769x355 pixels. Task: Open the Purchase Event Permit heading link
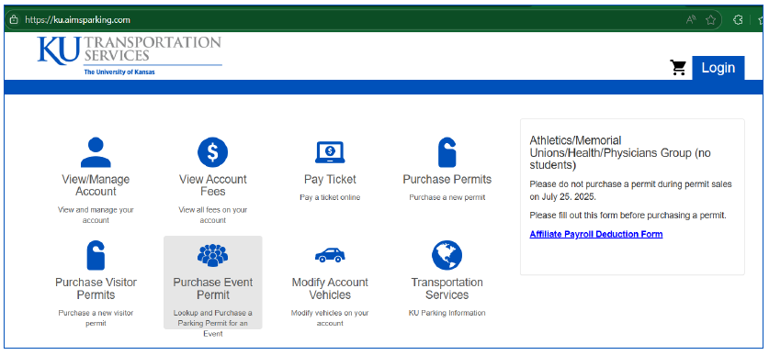coord(213,288)
